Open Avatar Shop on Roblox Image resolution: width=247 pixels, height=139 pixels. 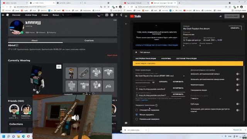point(31,15)
